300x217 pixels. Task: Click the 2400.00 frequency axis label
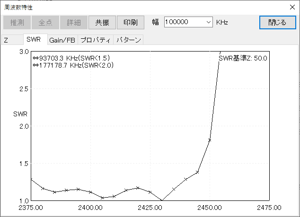tap(90, 208)
